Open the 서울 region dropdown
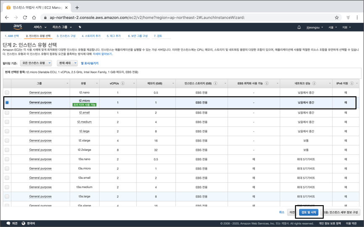The height and width of the screenshot is (227, 364). [x=332, y=27]
